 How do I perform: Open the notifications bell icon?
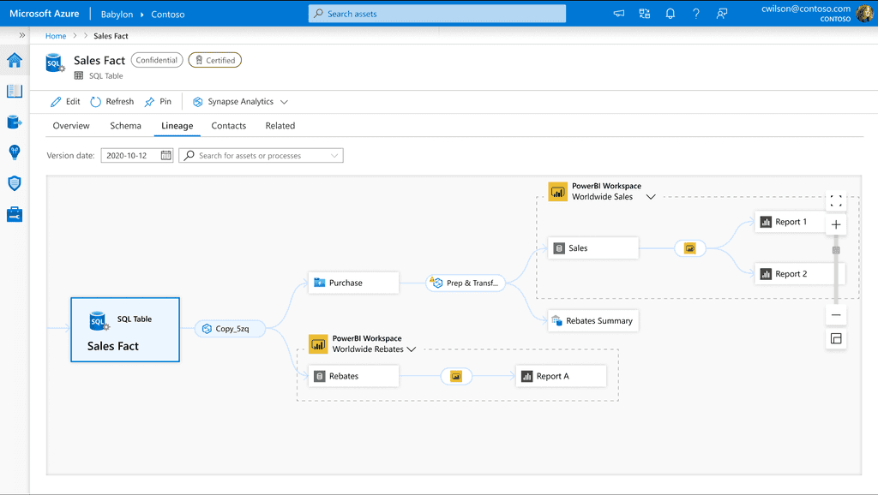coord(671,14)
